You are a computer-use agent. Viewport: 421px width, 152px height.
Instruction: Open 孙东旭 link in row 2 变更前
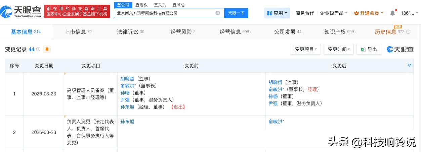(x=127, y=122)
